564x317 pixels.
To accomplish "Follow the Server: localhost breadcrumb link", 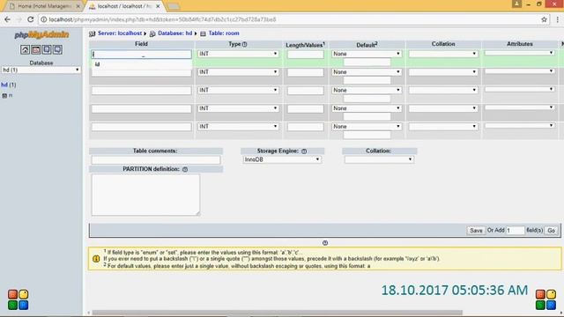I will [120, 33].
